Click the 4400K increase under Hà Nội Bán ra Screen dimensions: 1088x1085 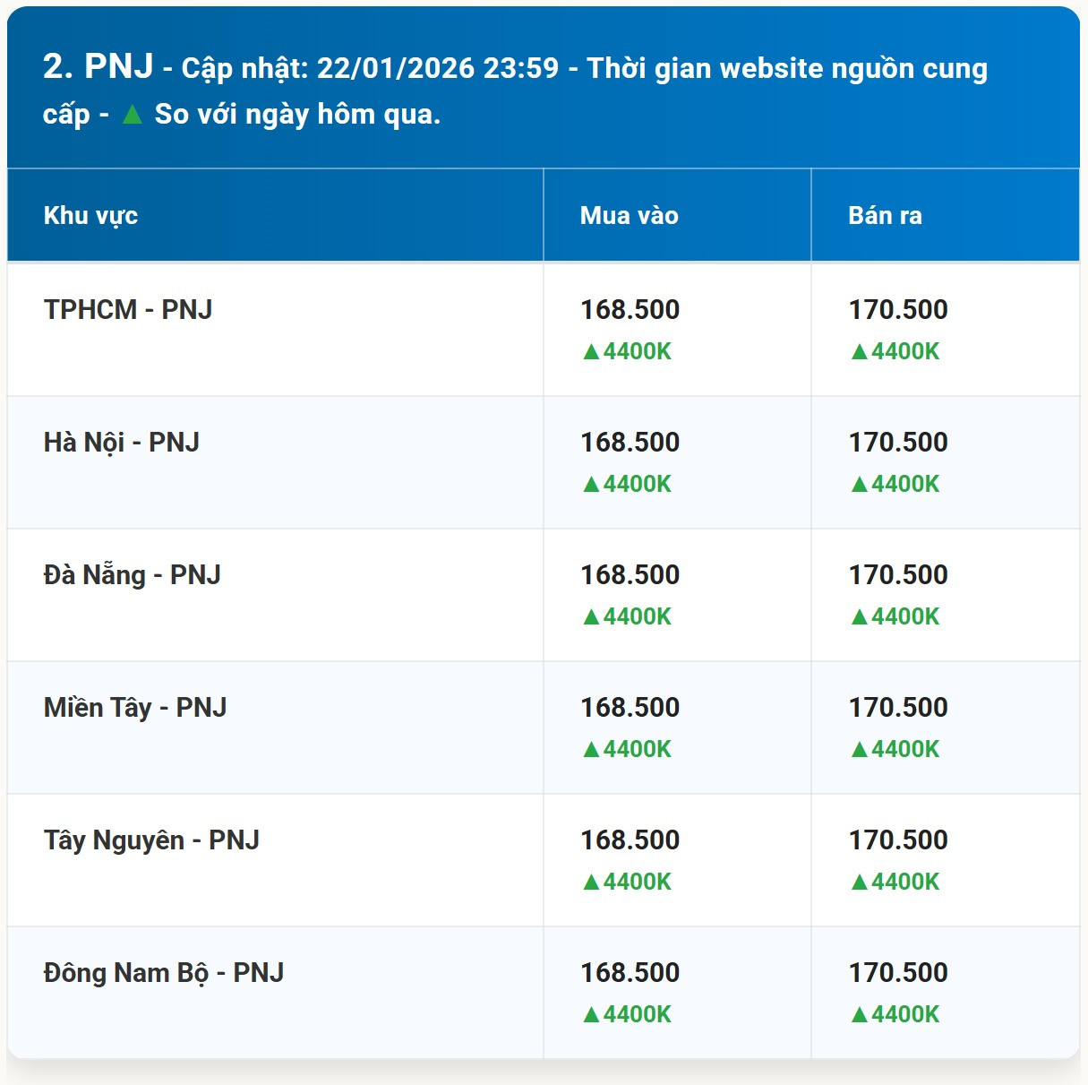tap(895, 484)
